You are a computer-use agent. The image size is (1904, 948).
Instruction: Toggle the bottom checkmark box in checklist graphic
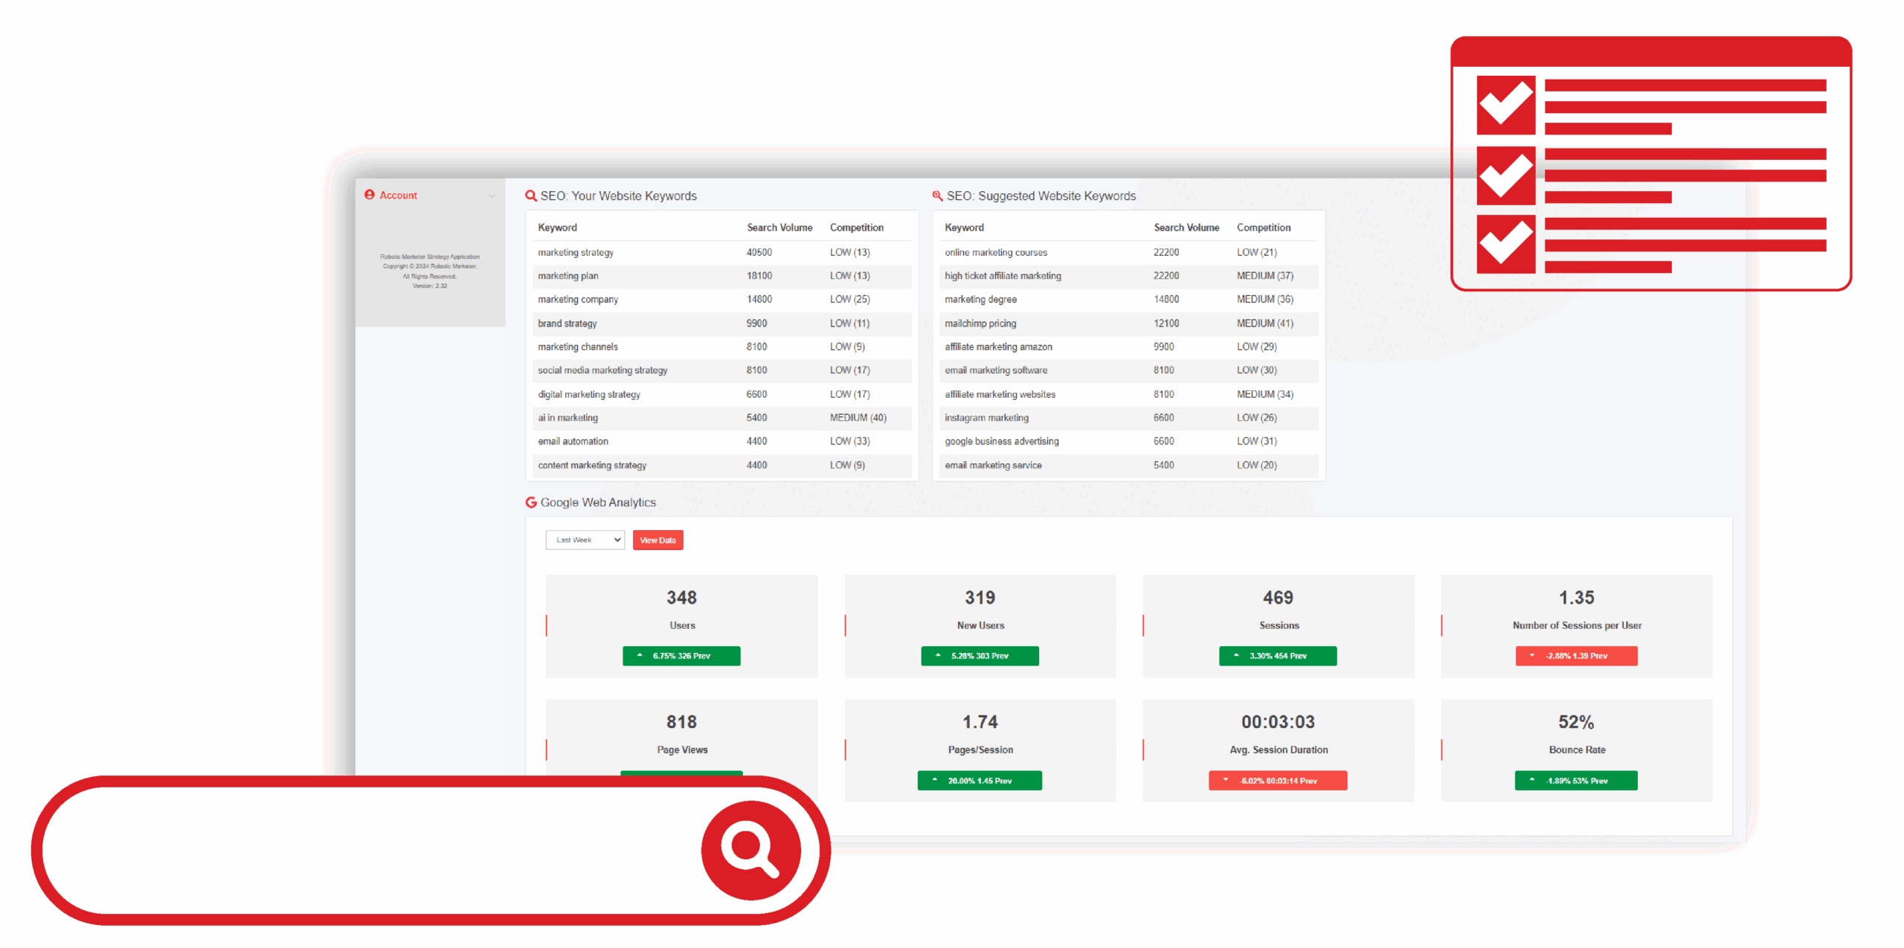1505,245
